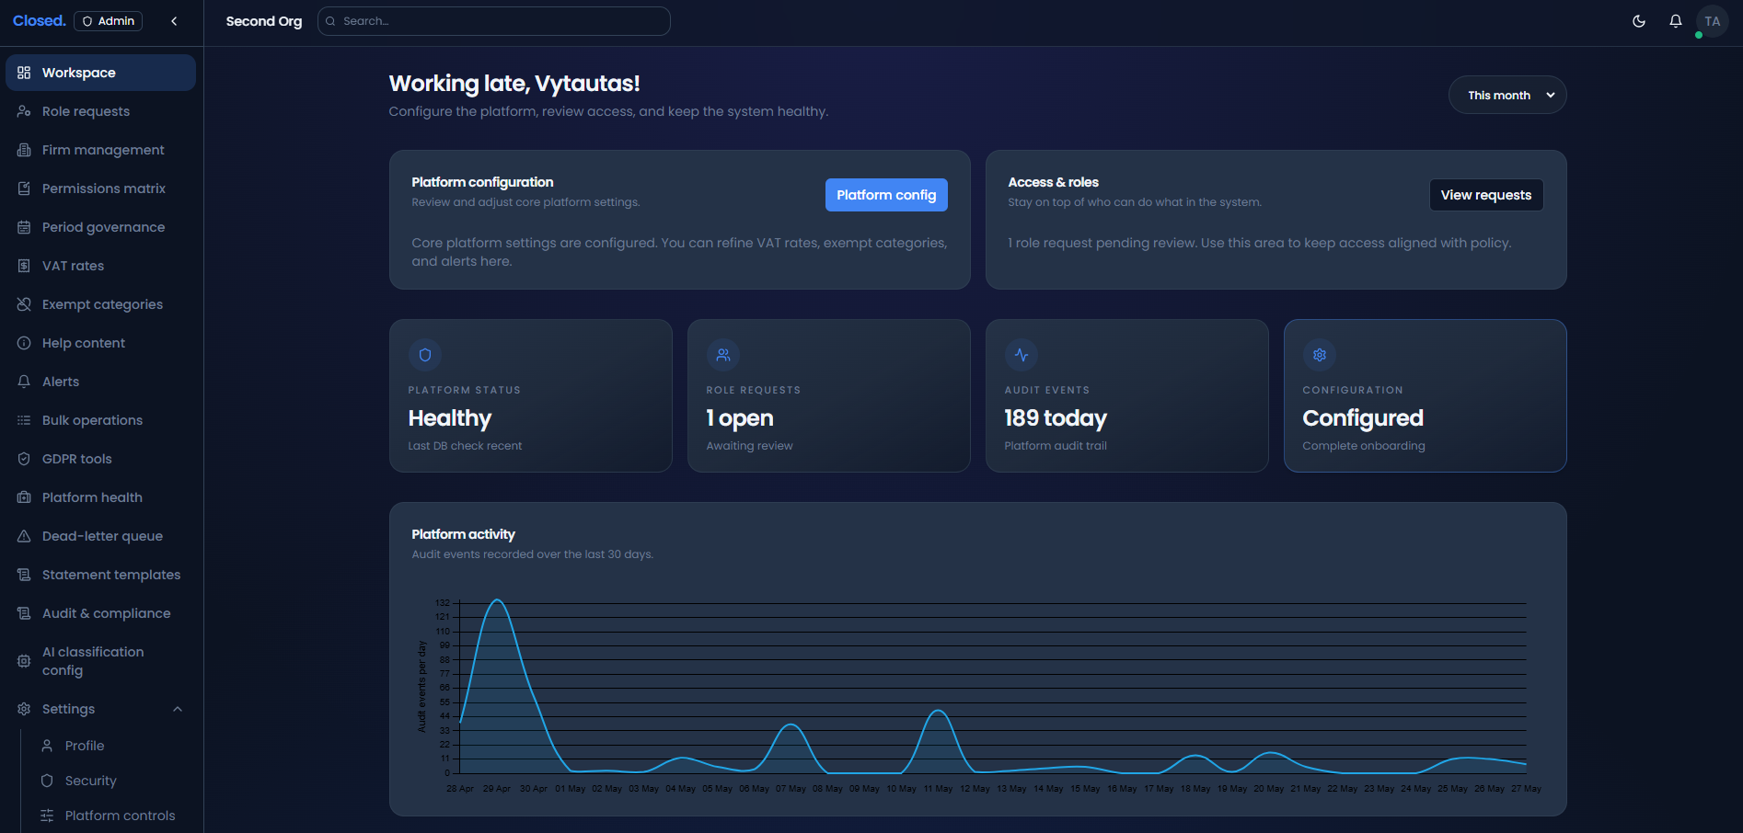Open the TA user avatar menu
The height and width of the screenshot is (833, 1743).
point(1712,21)
